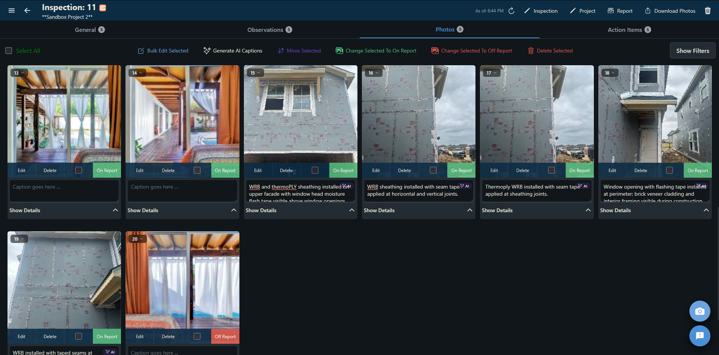Open photo 15 window thumbnail
This screenshot has width=719, height=355.
point(300,114)
